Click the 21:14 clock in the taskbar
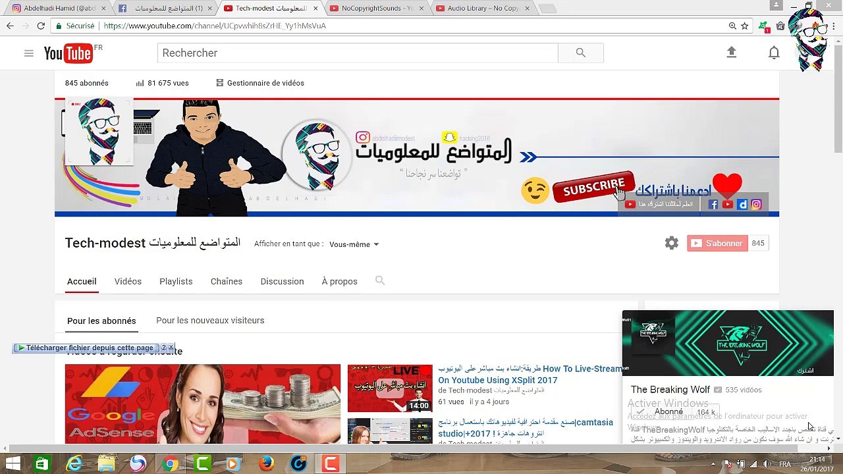Viewport: 843px width, 474px height. pyautogui.click(x=817, y=460)
